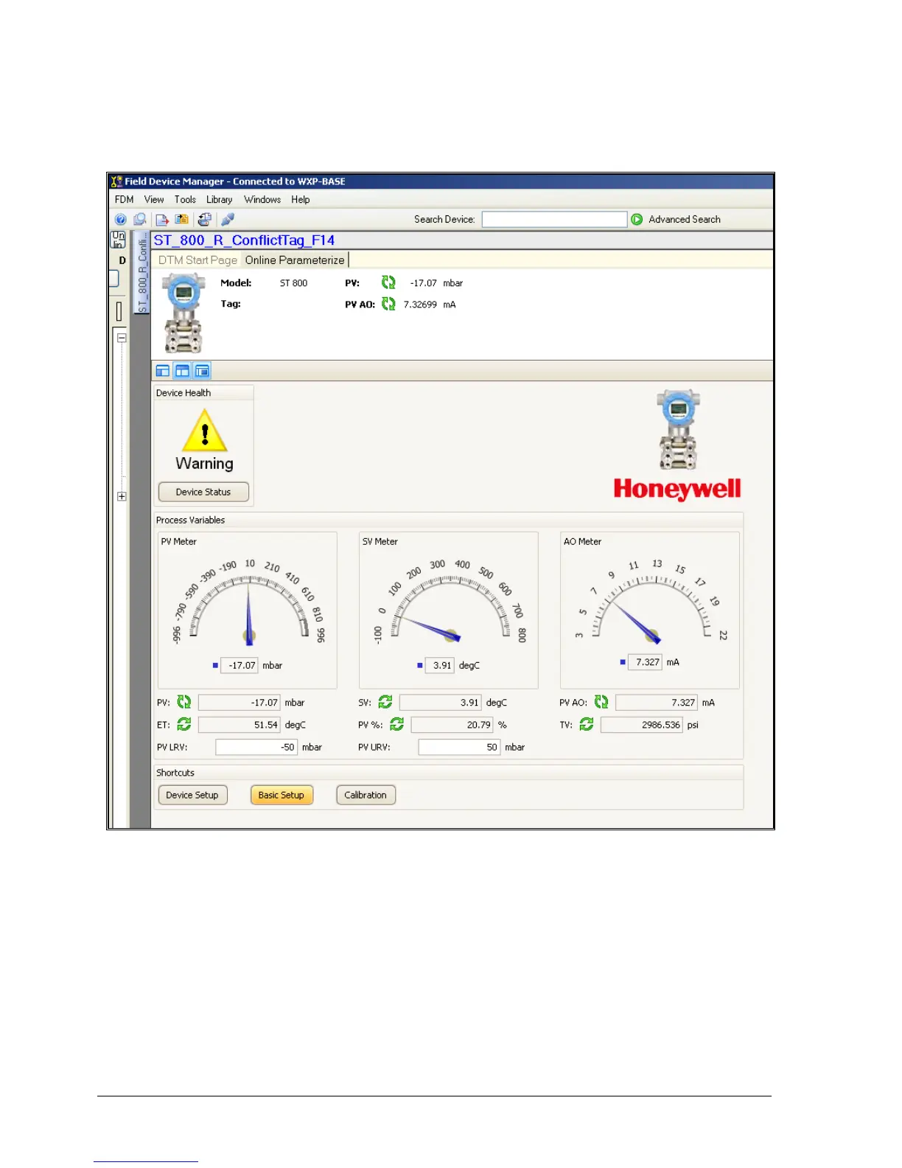The width and height of the screenshot is (902, 1168).
Task: Refresh ET 51.54 degC row icon
Action: point(184,725)
